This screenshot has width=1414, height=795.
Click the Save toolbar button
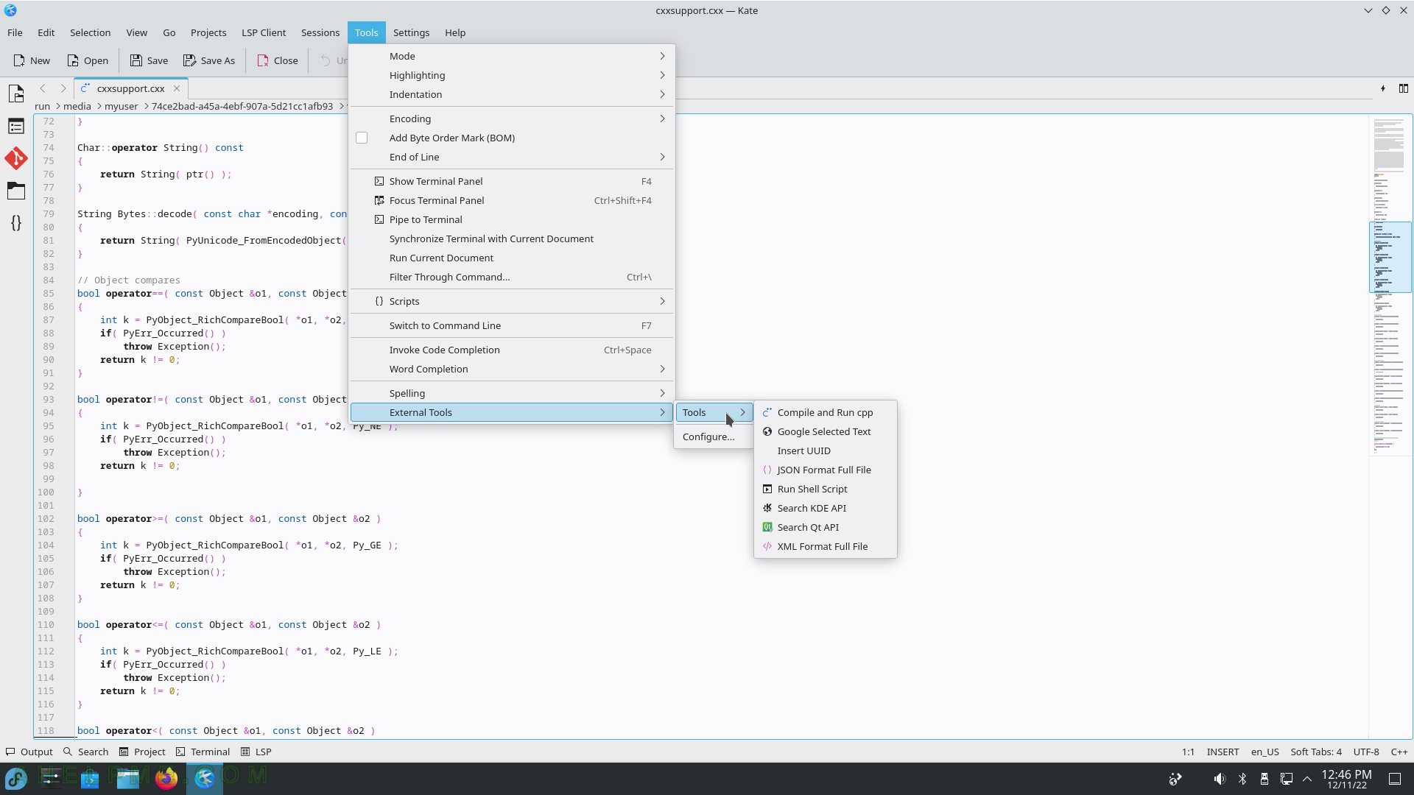[x=149, y=60]
